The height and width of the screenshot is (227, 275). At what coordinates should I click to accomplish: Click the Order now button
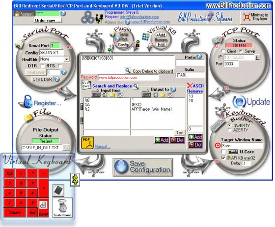pyautogui.click(x=48, y=20)
